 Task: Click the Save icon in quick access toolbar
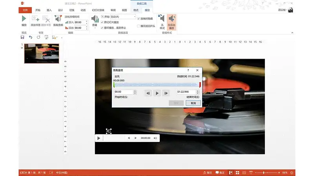click(x=22, y=37)
